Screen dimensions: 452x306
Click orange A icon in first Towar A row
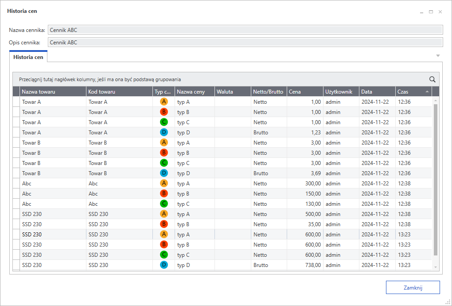164,102
